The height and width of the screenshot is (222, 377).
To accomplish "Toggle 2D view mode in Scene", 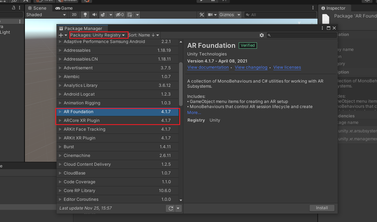I will 74,15.
